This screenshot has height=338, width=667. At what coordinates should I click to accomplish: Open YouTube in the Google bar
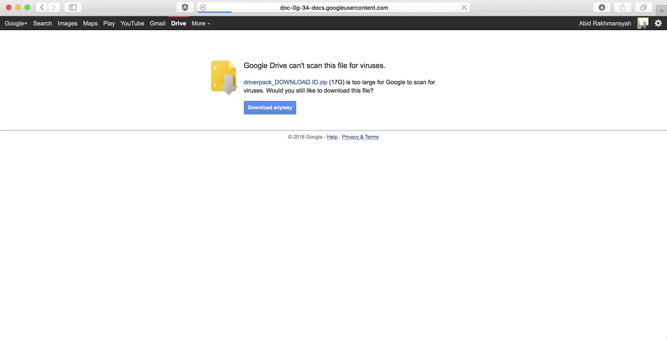click(x=132, y=23)
